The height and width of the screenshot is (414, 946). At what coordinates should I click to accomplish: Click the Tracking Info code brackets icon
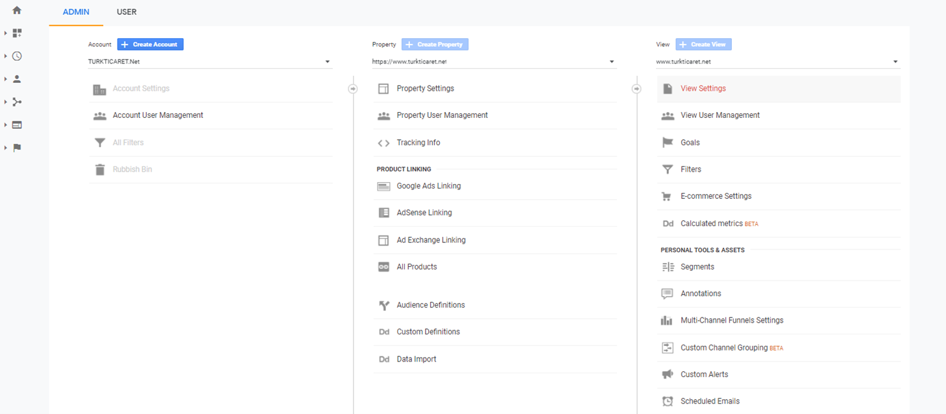(x=383, y=143)
